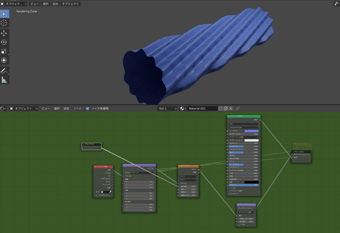Click BSDF input socket on グループ出力 node
This screenshot has height=233, width=340.
pyautogui.click(x=292, y=158)
